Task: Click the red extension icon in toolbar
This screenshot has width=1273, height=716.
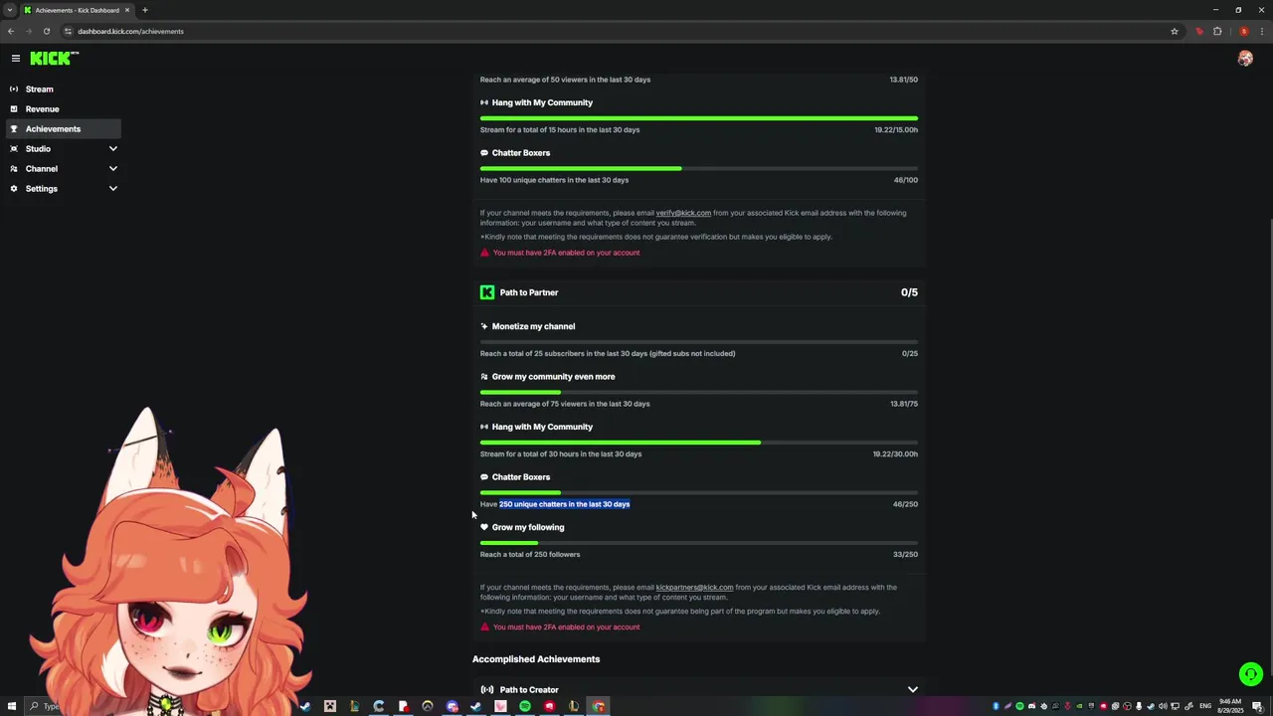Action: [1199, 31]
